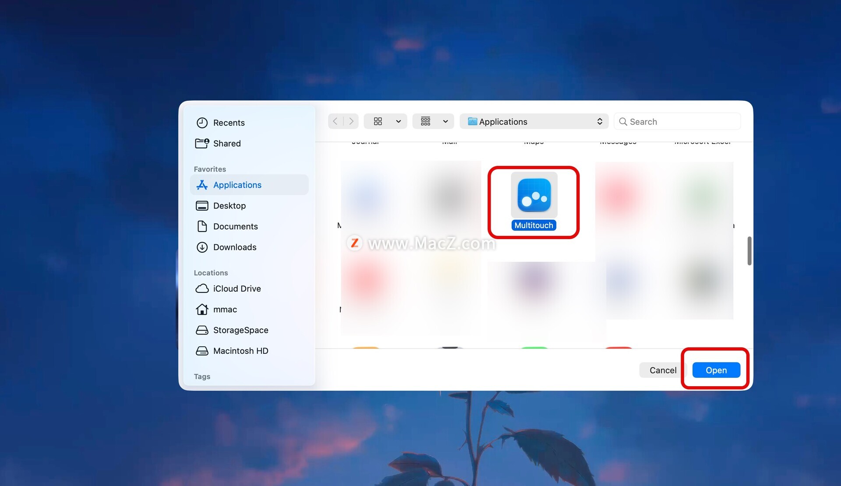Screen dimensions: 841x486
Task: Select Applications under Favorites
Action: (249, 185)
